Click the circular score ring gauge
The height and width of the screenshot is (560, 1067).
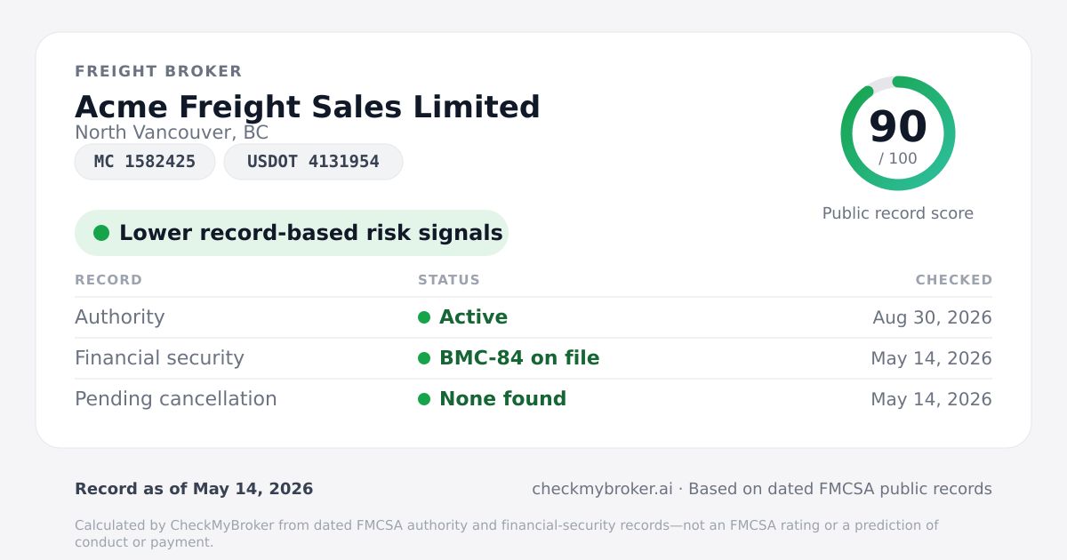pyautogui.click(x=898, y=133)
